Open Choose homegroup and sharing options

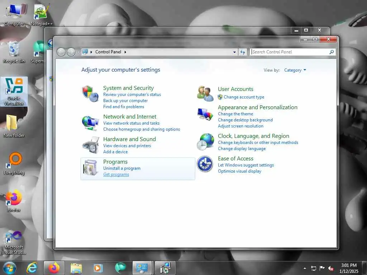point(142,129)
